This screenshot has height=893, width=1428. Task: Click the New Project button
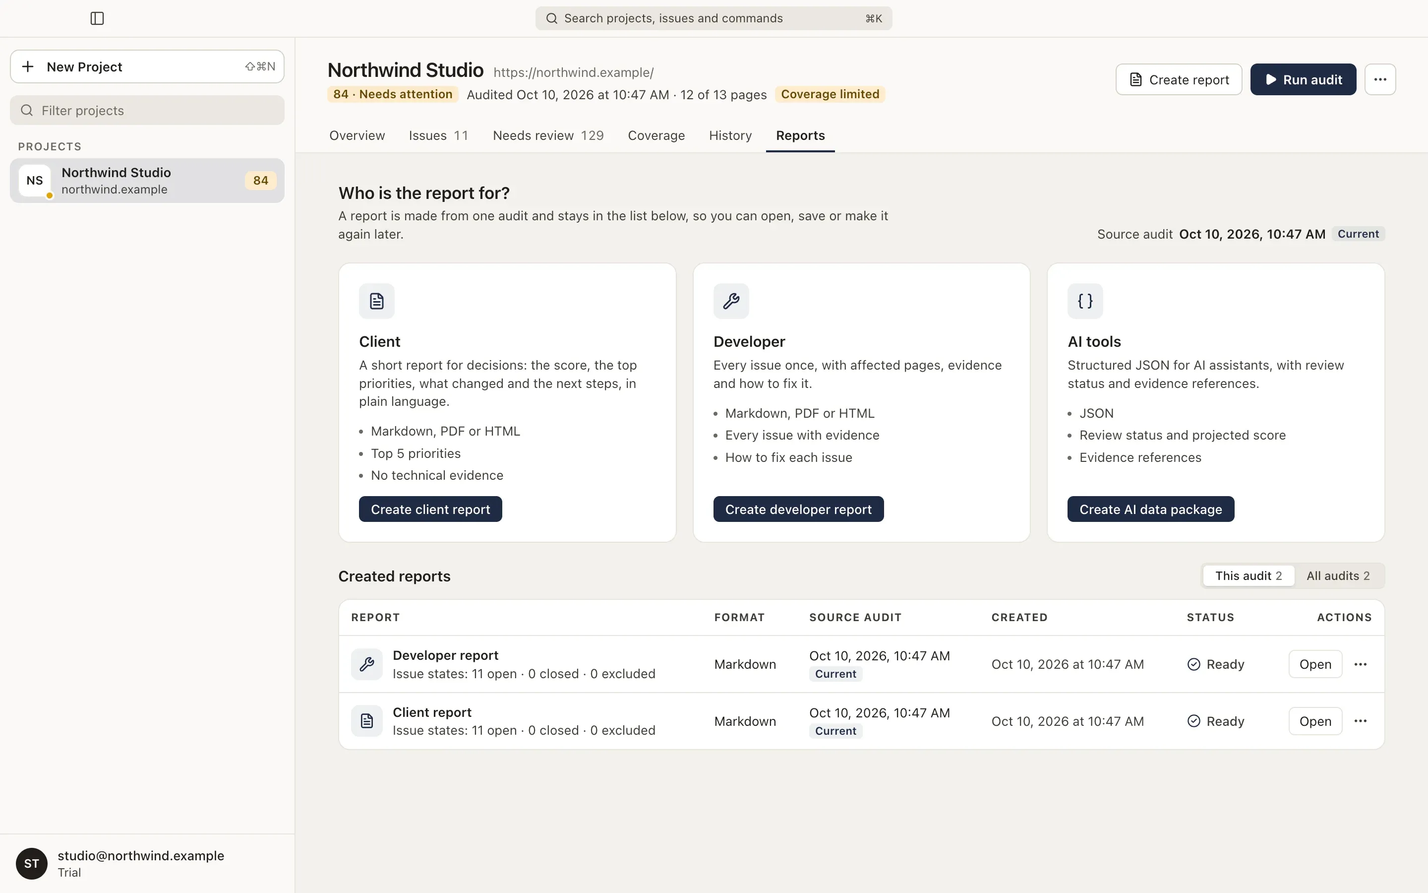[x=147, y=67]
